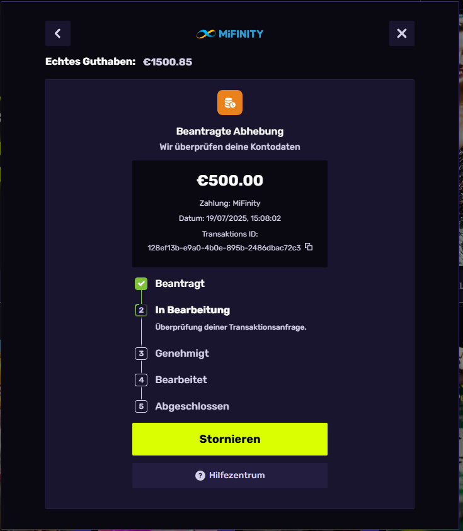Screen dimensions: 463x531
Task: Click the €500.00 withdrawal amount
Action: [230, 181]
